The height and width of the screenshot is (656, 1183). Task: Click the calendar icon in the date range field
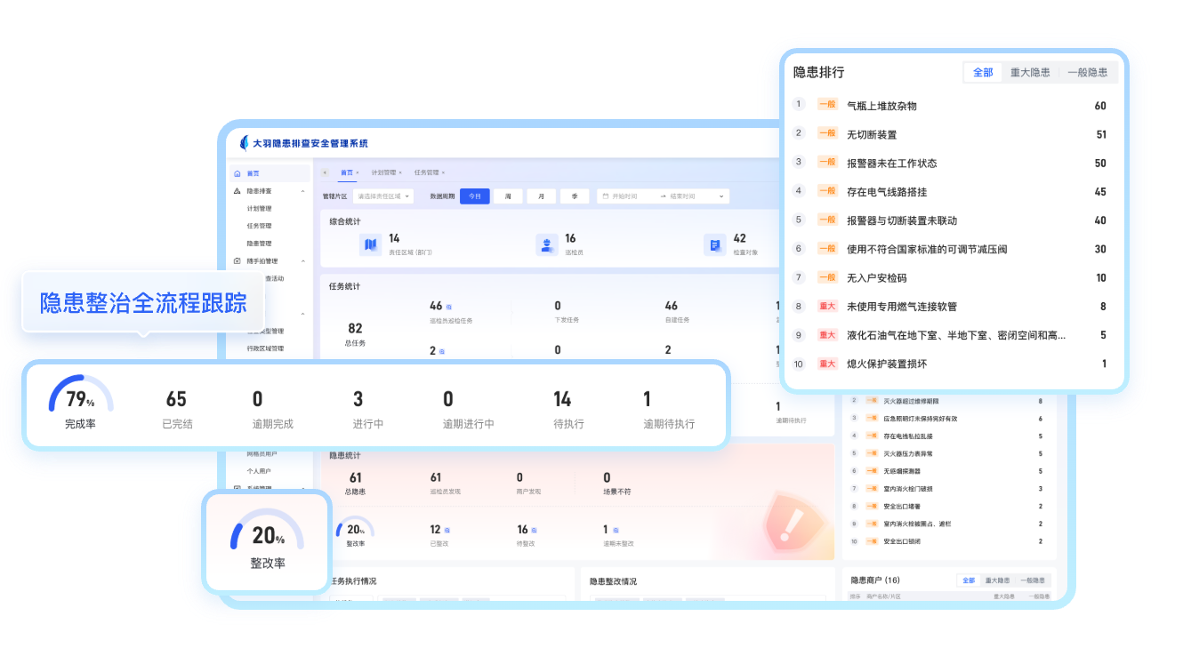tap(604, 196)
